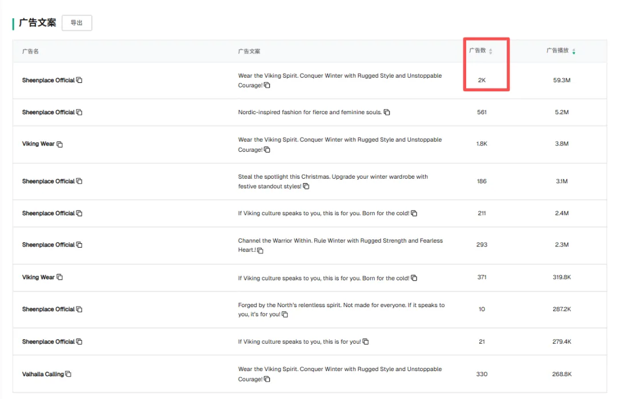The height and width of the screenshot is (399, 617).
Task: Copy Viking Wear name in 1.8K row
Action: point(59,144)
